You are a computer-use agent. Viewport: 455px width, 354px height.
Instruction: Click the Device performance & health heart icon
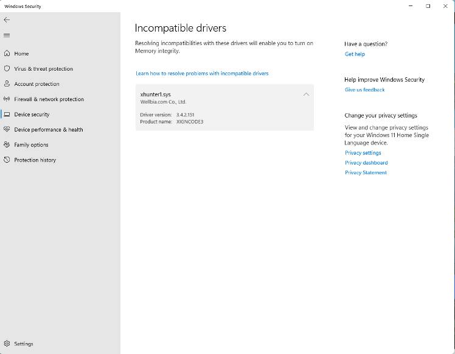[7, 130]
